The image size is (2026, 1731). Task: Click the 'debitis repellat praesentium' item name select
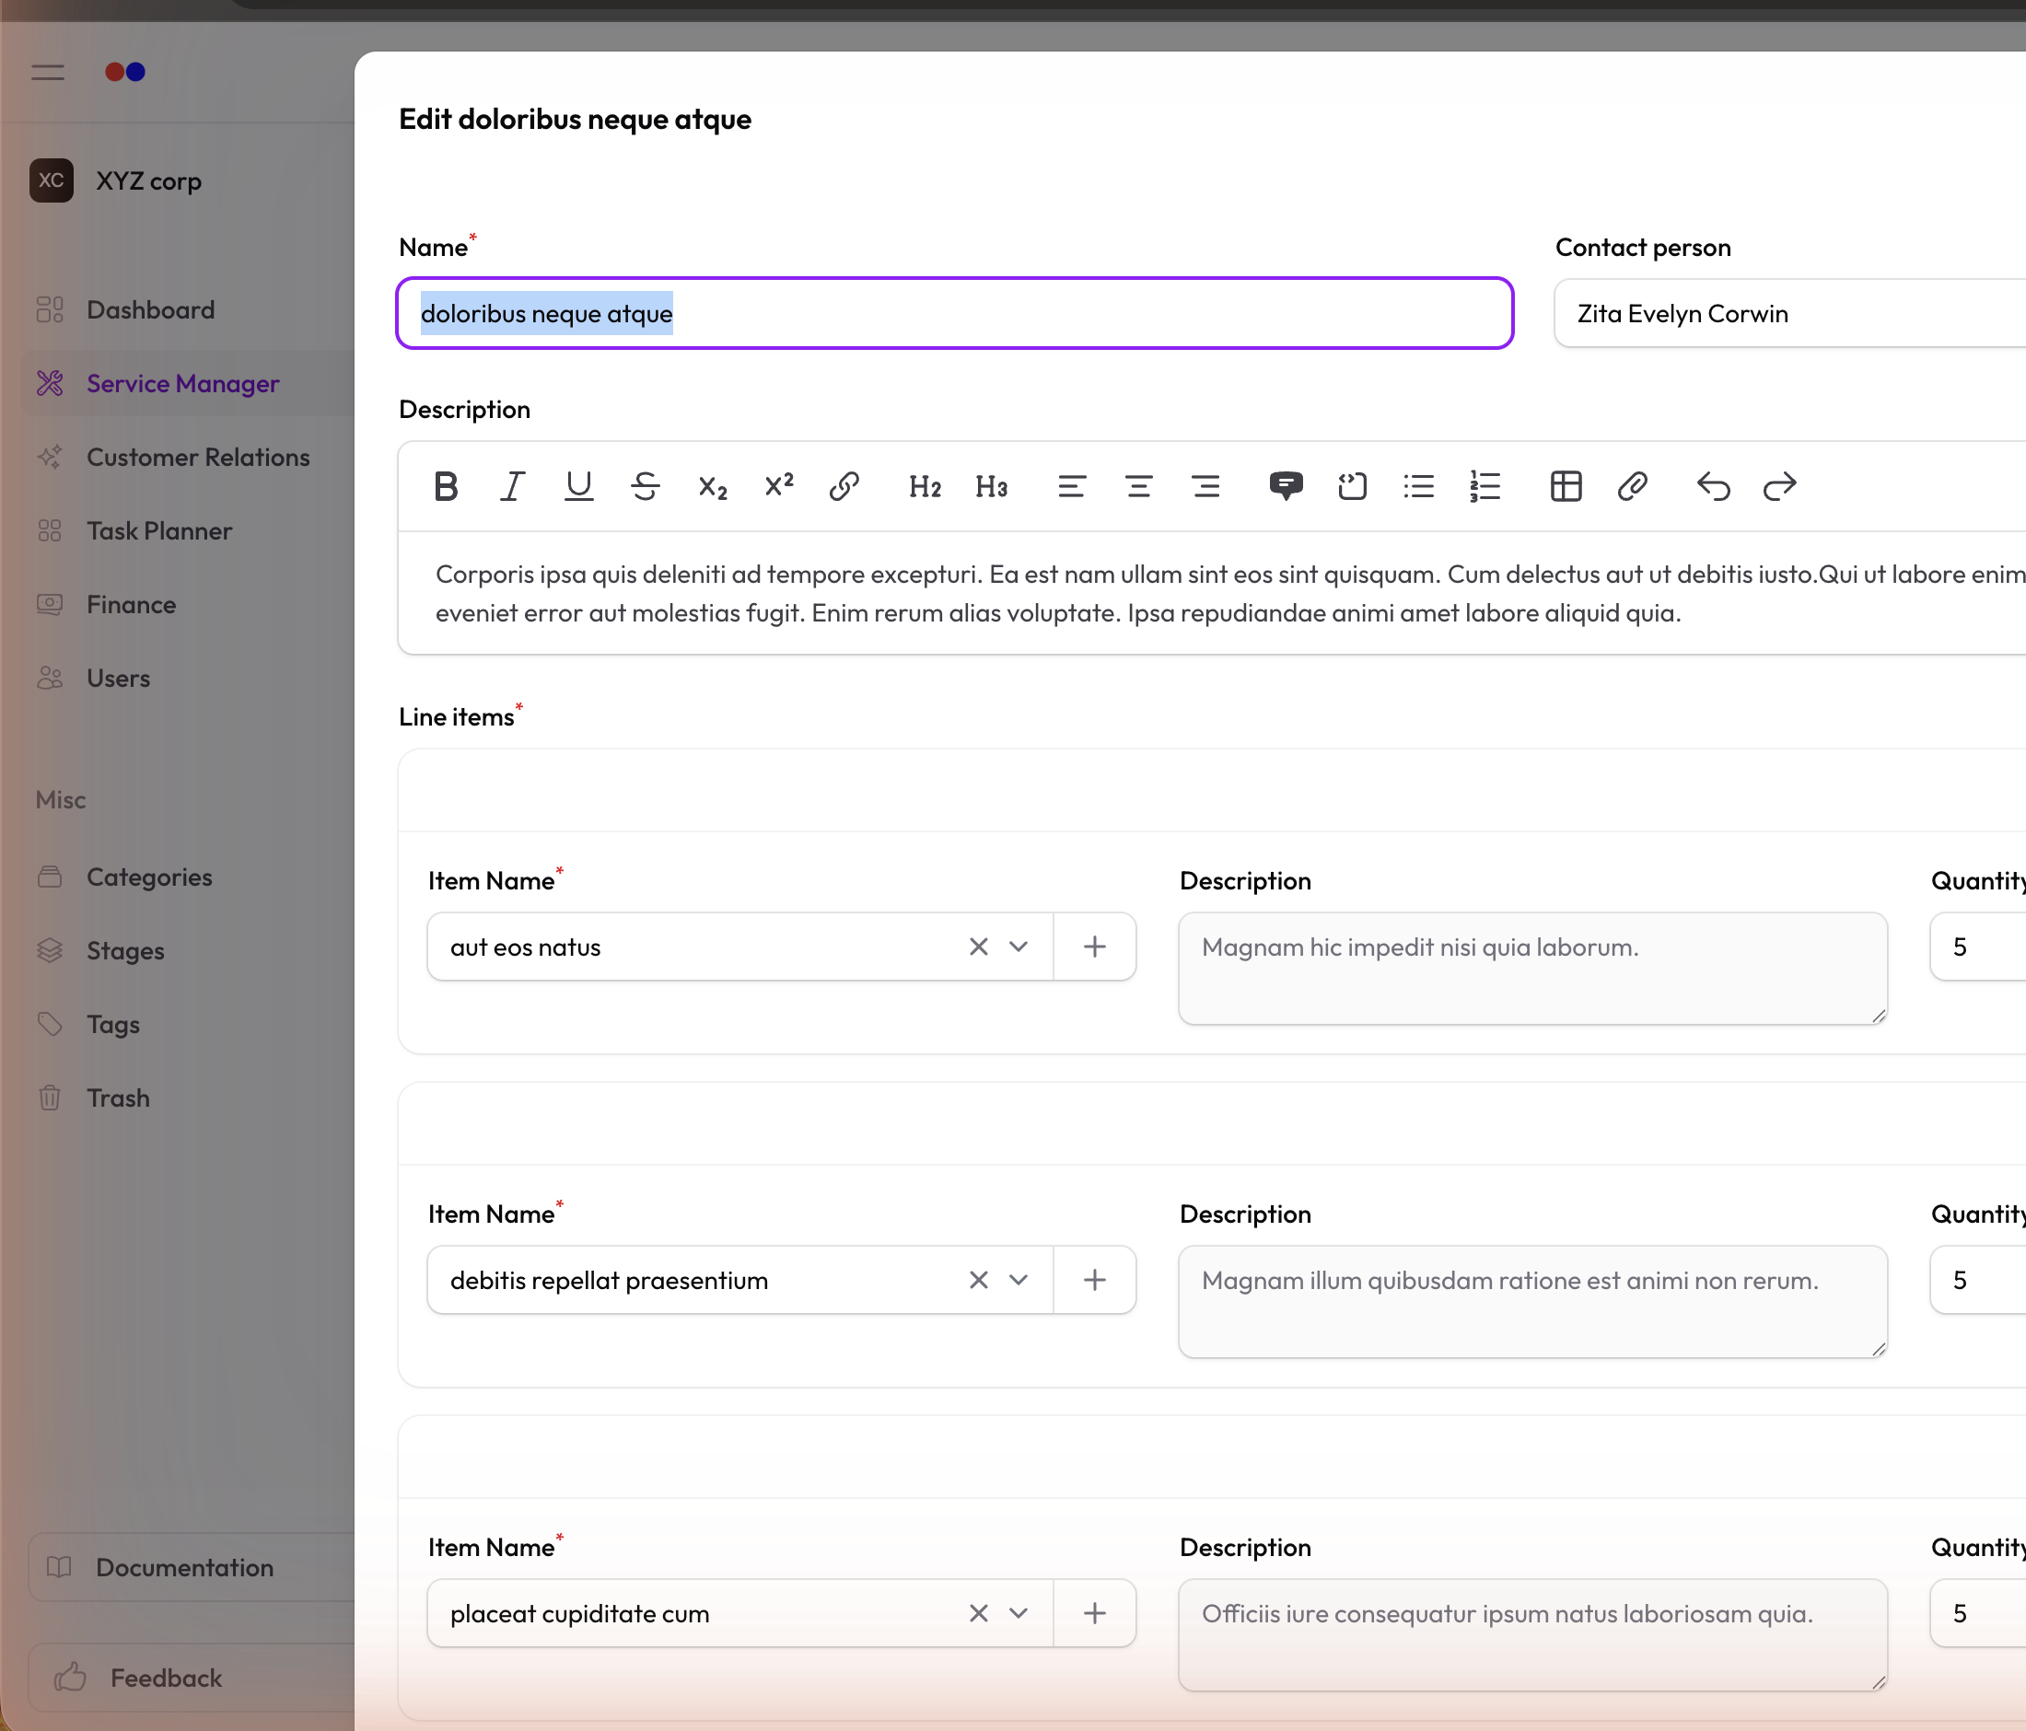[x=740, y=1281]
